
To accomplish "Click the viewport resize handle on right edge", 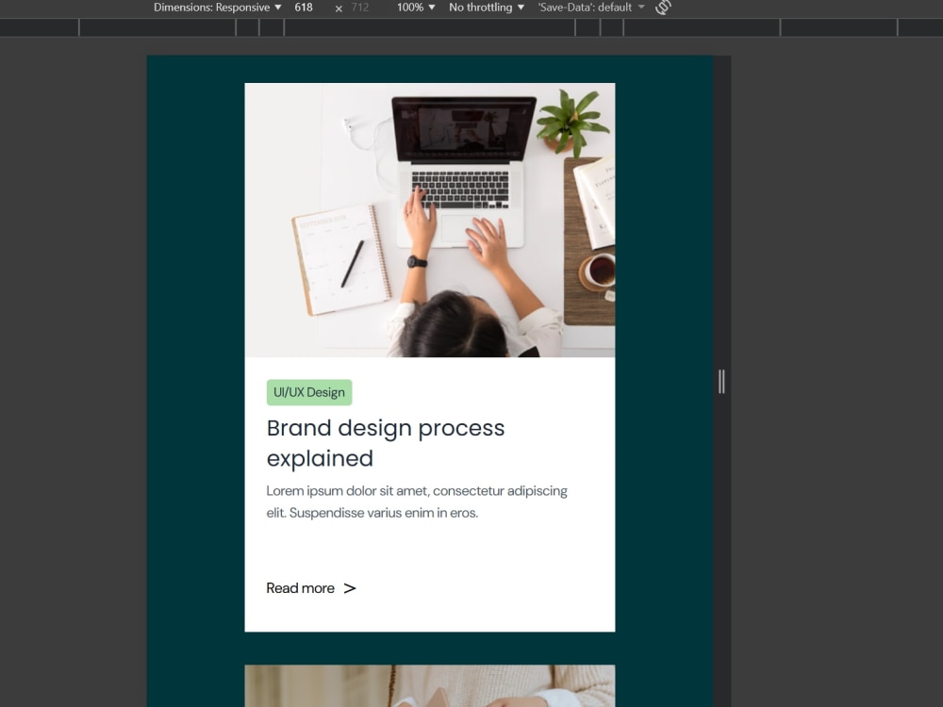I will click(x=721, y=382).
